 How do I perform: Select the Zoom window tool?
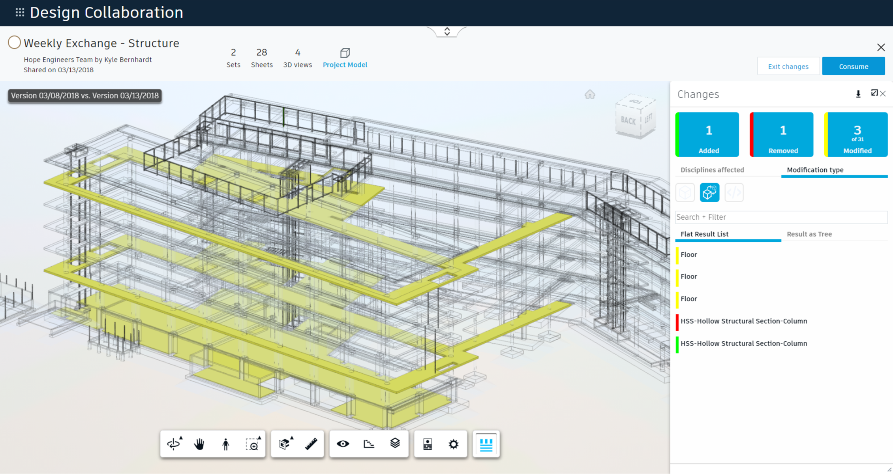[253, 444]
